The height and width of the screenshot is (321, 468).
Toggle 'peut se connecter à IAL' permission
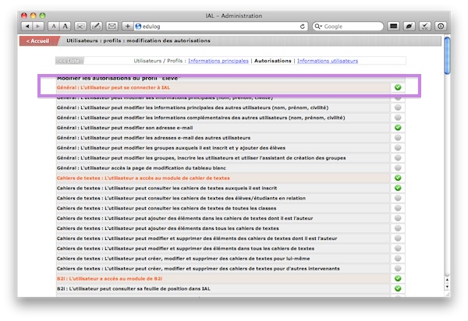pos(398,87)
